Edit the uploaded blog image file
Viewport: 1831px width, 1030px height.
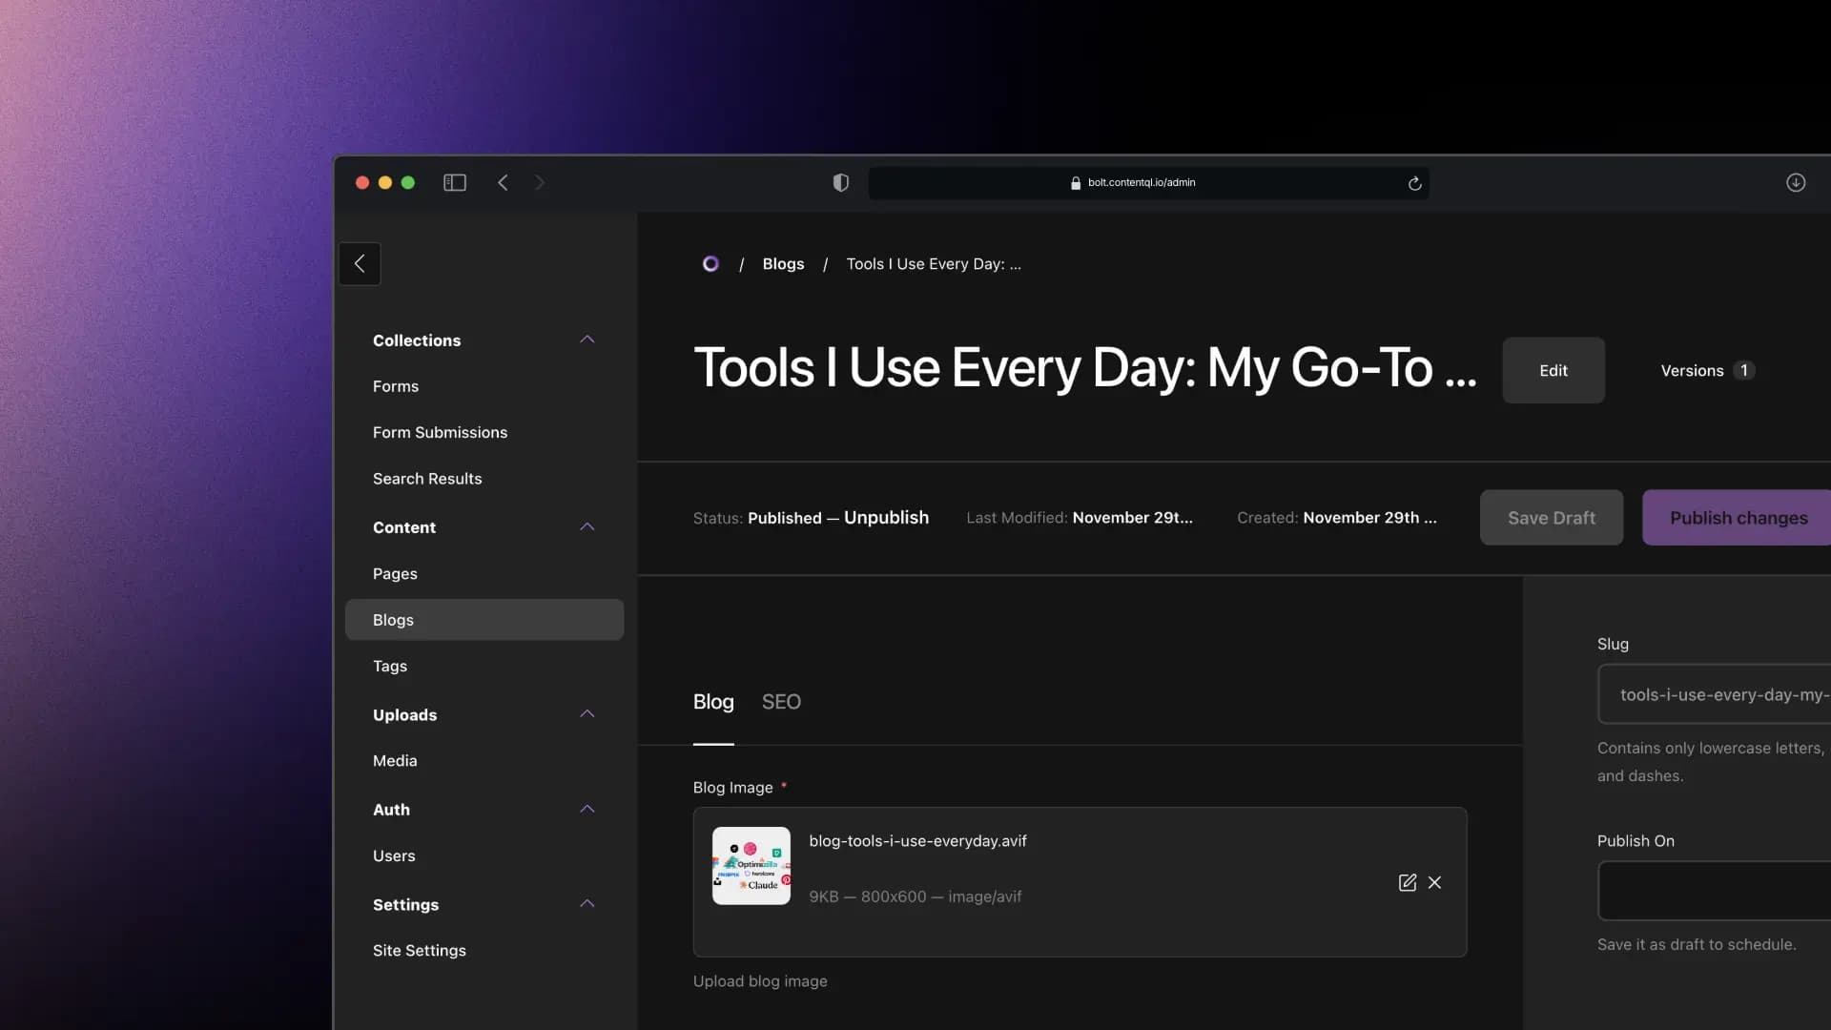click(x=1407, y=882)
